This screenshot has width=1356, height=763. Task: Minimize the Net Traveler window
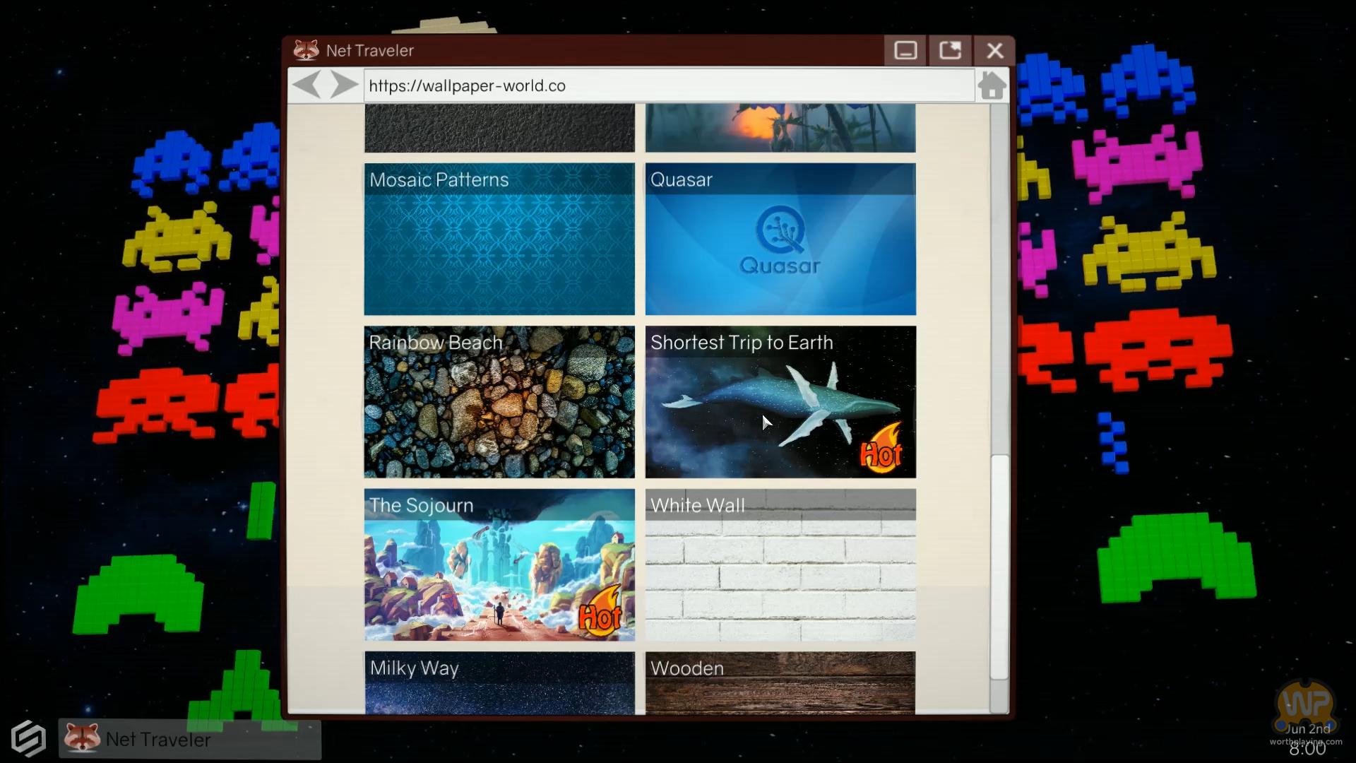point(905,51)
